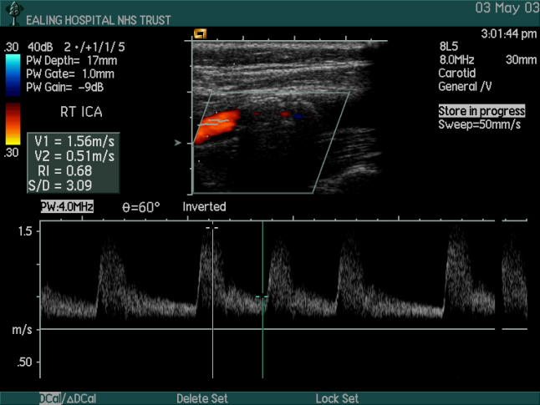Image resolution: width=540 pixels, height=405 pixels.
Task: Click the 3:01:44 pm time display
Action: coord(509,33)
